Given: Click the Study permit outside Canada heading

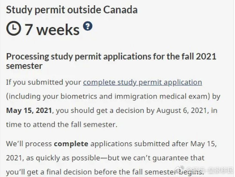Looking at the screenshot, I should (72, 9).
